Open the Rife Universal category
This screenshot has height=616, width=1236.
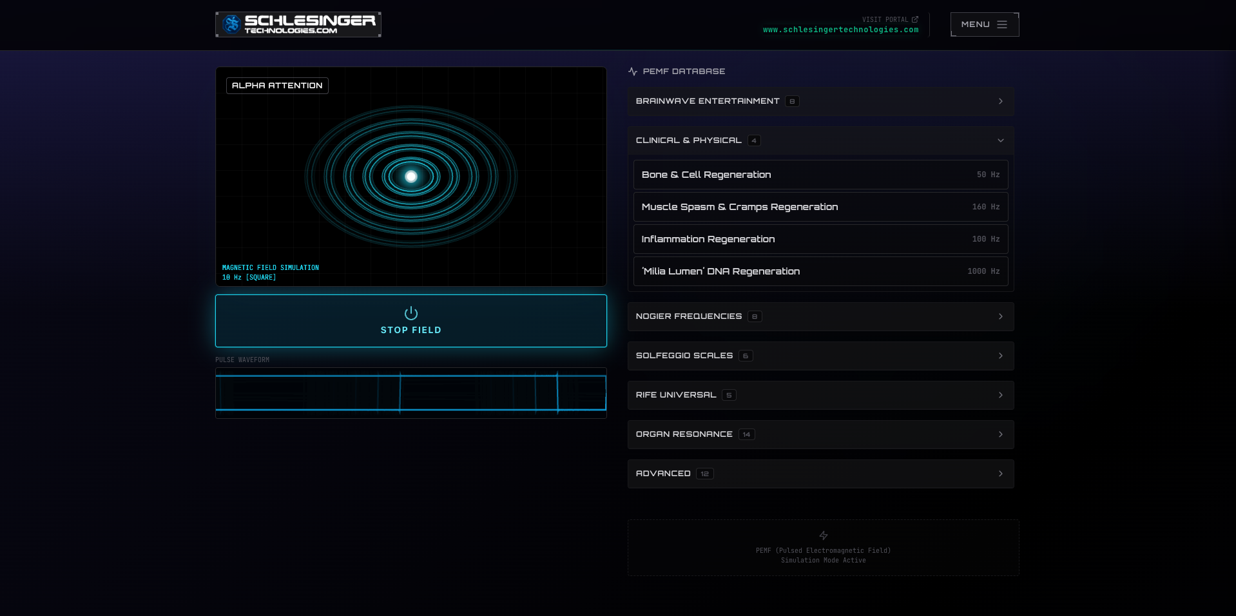point(820,395)
